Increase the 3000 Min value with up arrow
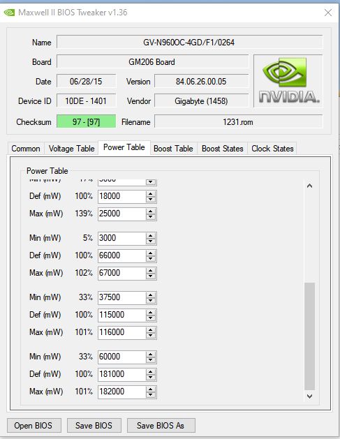This screenshot has height=439, width=340. point(151,235)
